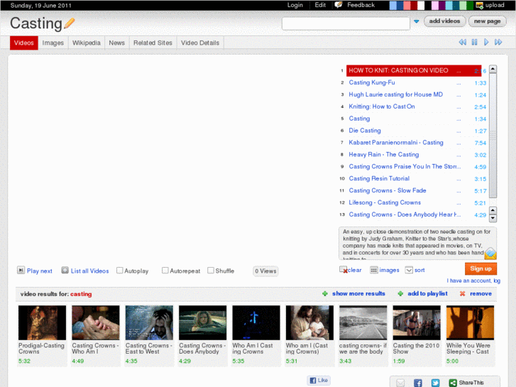516x387 pixels.
Task: Click the upload picture icon in top bar
Action: pos(480,5)
